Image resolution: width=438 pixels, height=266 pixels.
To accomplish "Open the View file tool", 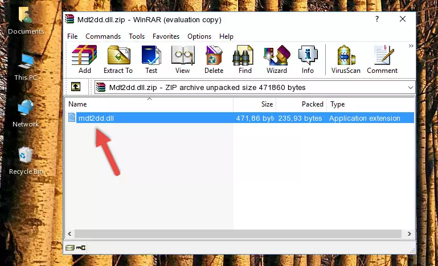I will 183,59.
